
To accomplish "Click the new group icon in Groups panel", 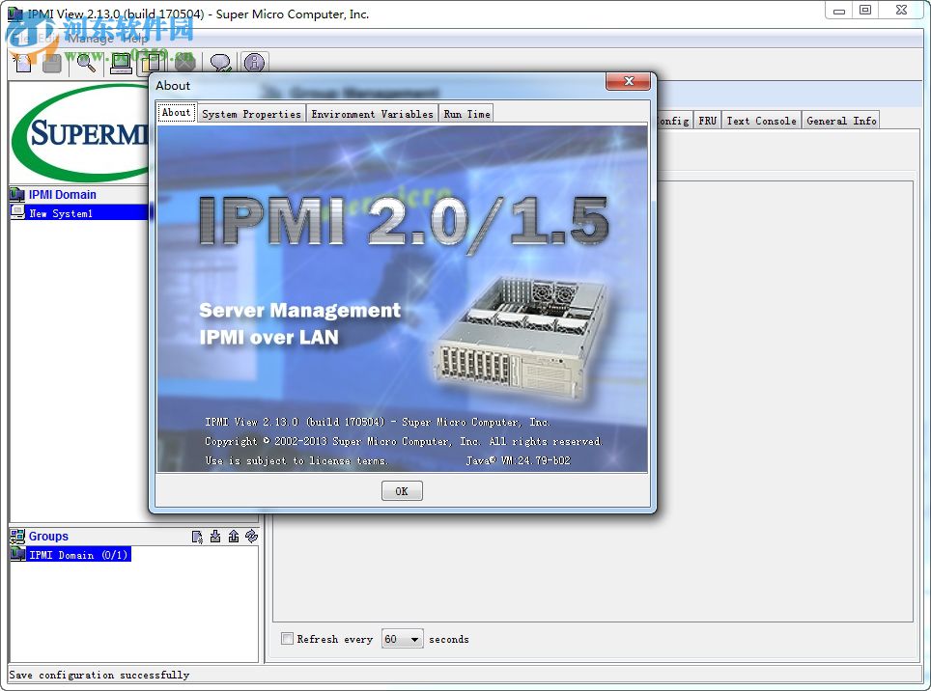I will point(197,537).
